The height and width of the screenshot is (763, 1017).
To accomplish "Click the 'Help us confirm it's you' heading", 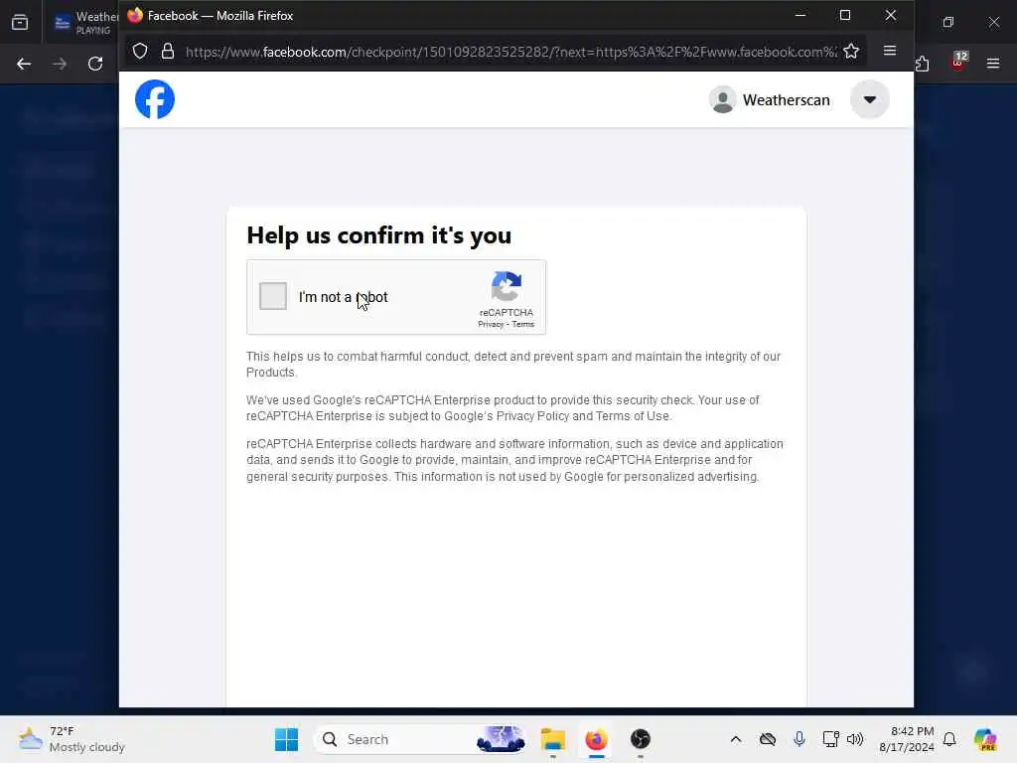I will [378, 234].
